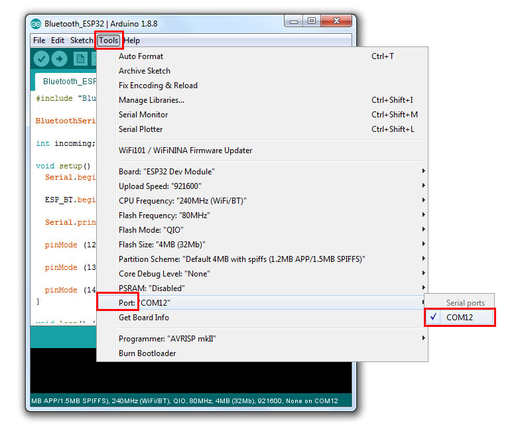Click the 'int incoming;' code line
The image size is (520, 431).
pyautogui.click(x=66, y=143)
